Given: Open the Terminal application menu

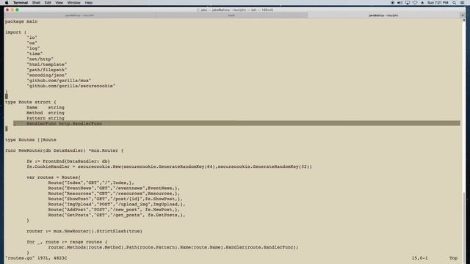Looking at the screenshot, I should click(x=21, y=3).
